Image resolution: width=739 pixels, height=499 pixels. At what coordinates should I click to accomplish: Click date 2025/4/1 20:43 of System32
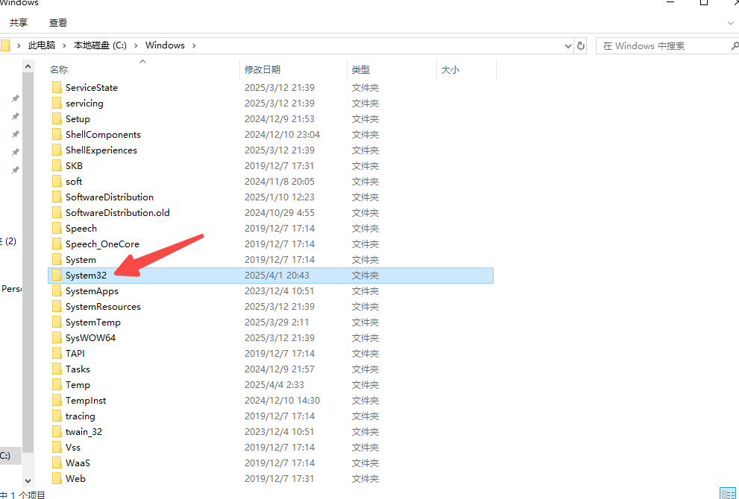(x=277, y=276)
